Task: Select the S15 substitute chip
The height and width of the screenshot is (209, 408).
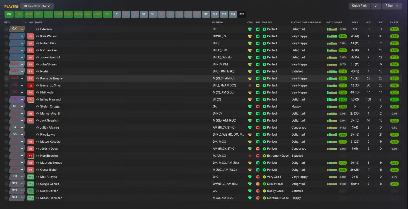Action: coord(242,14)
